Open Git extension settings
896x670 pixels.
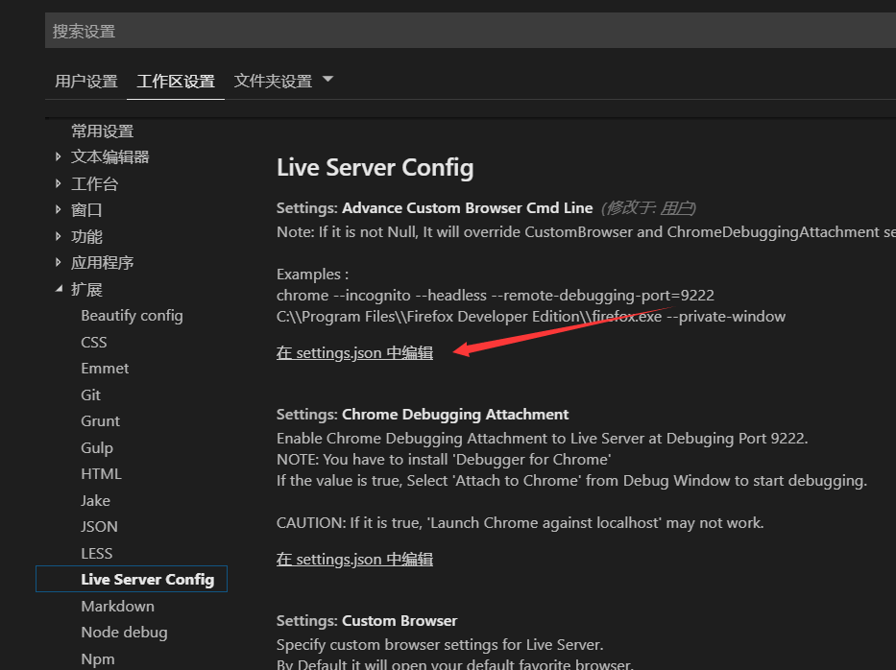click(91, 395)
